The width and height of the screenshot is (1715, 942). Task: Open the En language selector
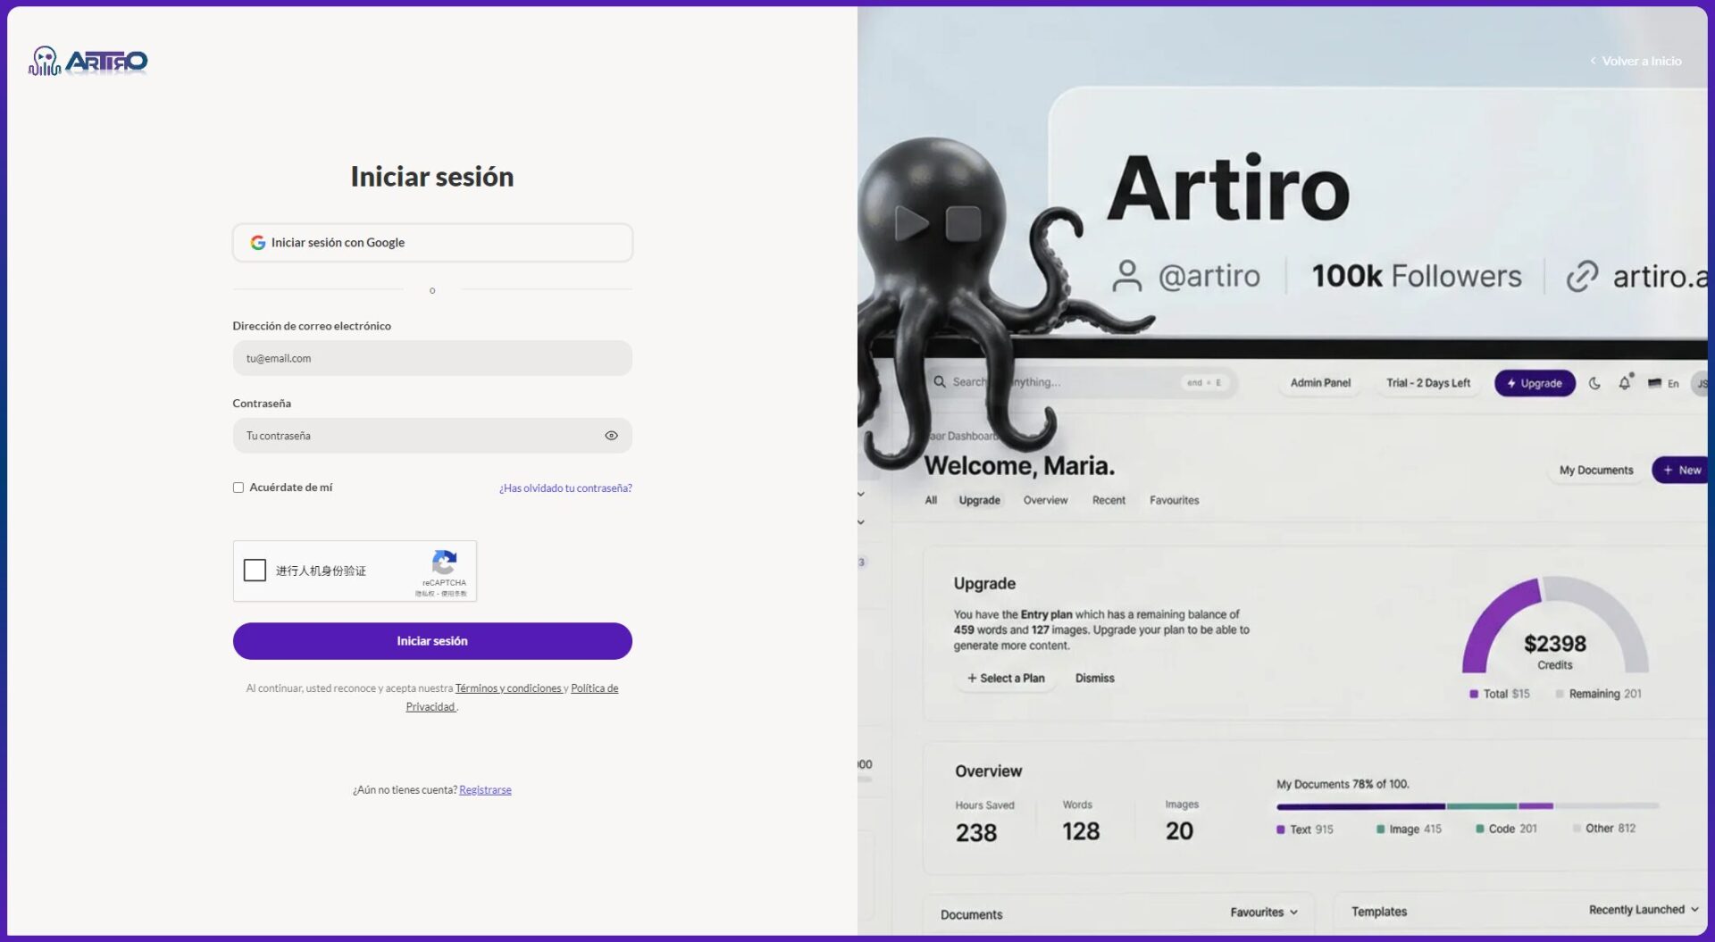1673,383
